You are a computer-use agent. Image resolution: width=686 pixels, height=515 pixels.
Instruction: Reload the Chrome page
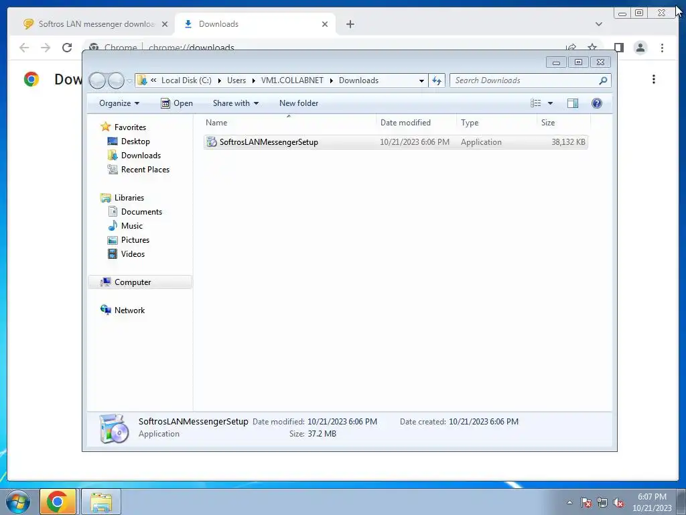pyautogui.click(x=67, y=48)
